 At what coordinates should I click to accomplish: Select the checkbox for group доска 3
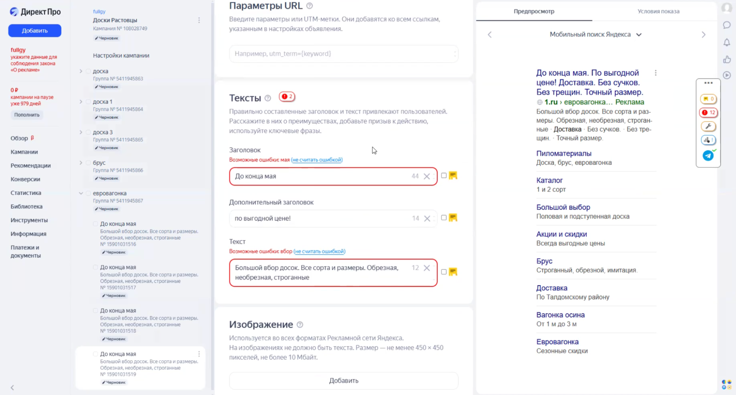pyautogui.click(x=88, y=132)
